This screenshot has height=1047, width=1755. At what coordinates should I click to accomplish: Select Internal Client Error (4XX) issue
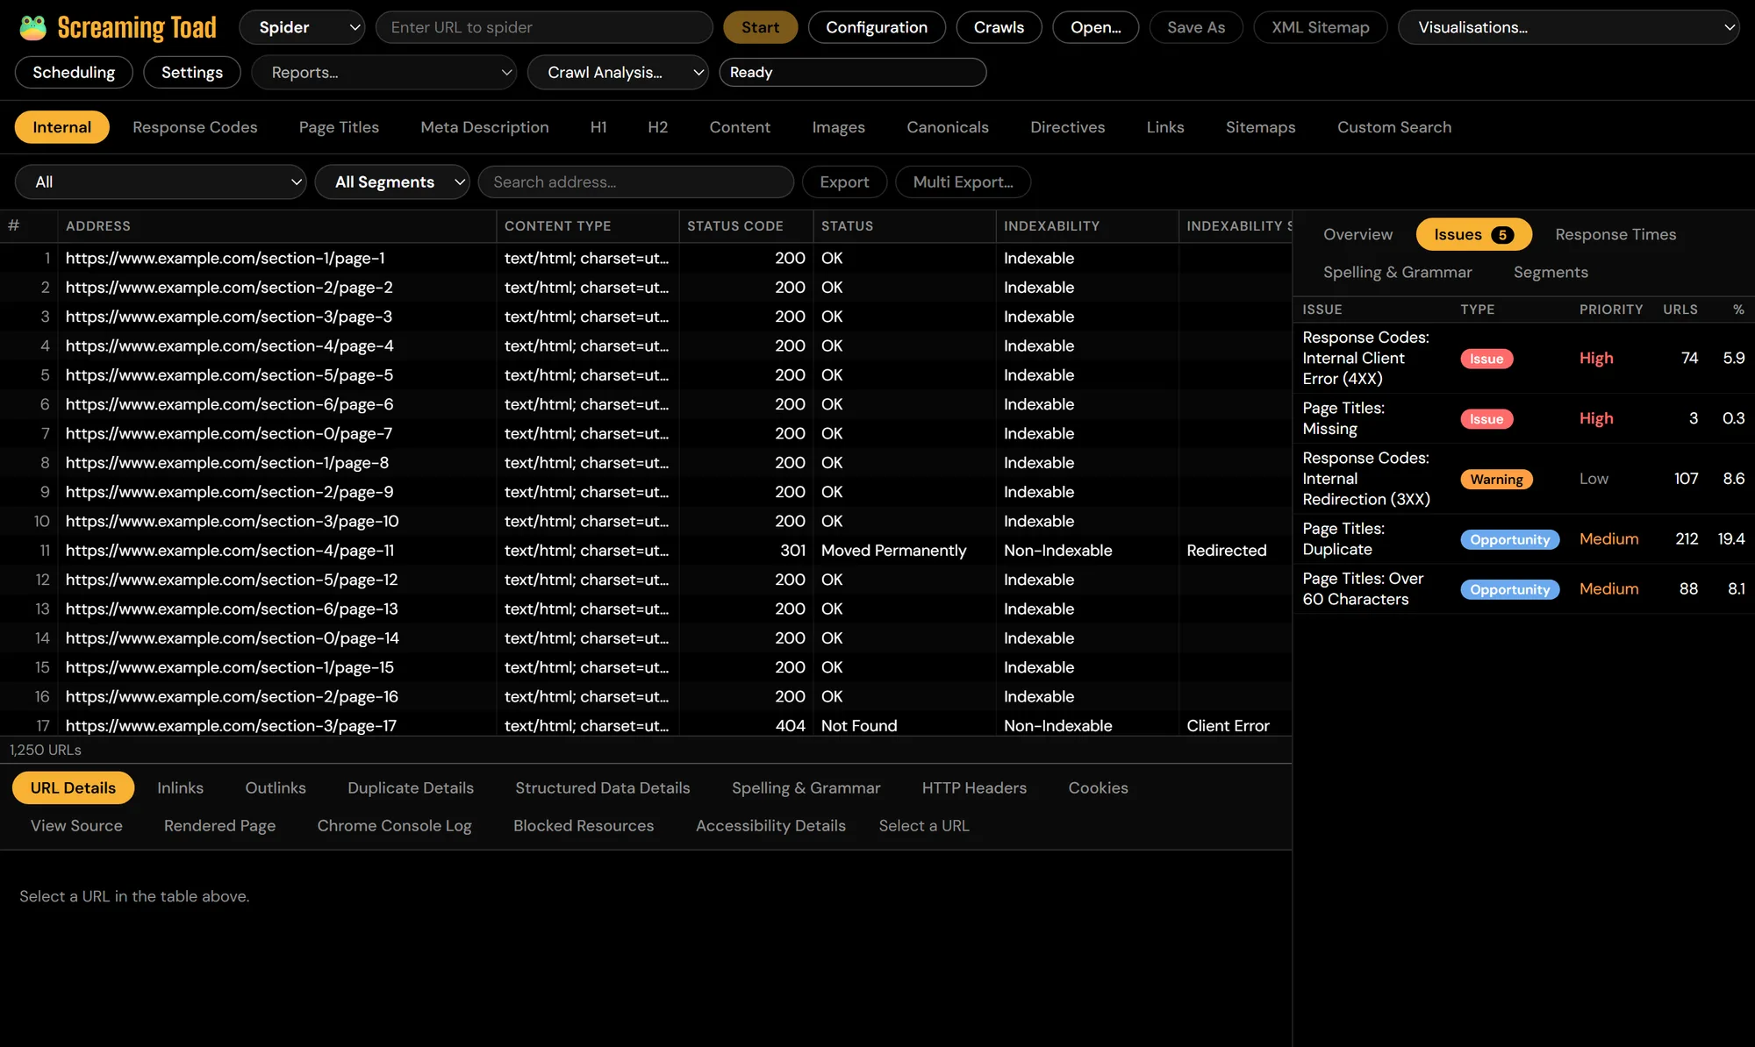(x=1523, y=358)
